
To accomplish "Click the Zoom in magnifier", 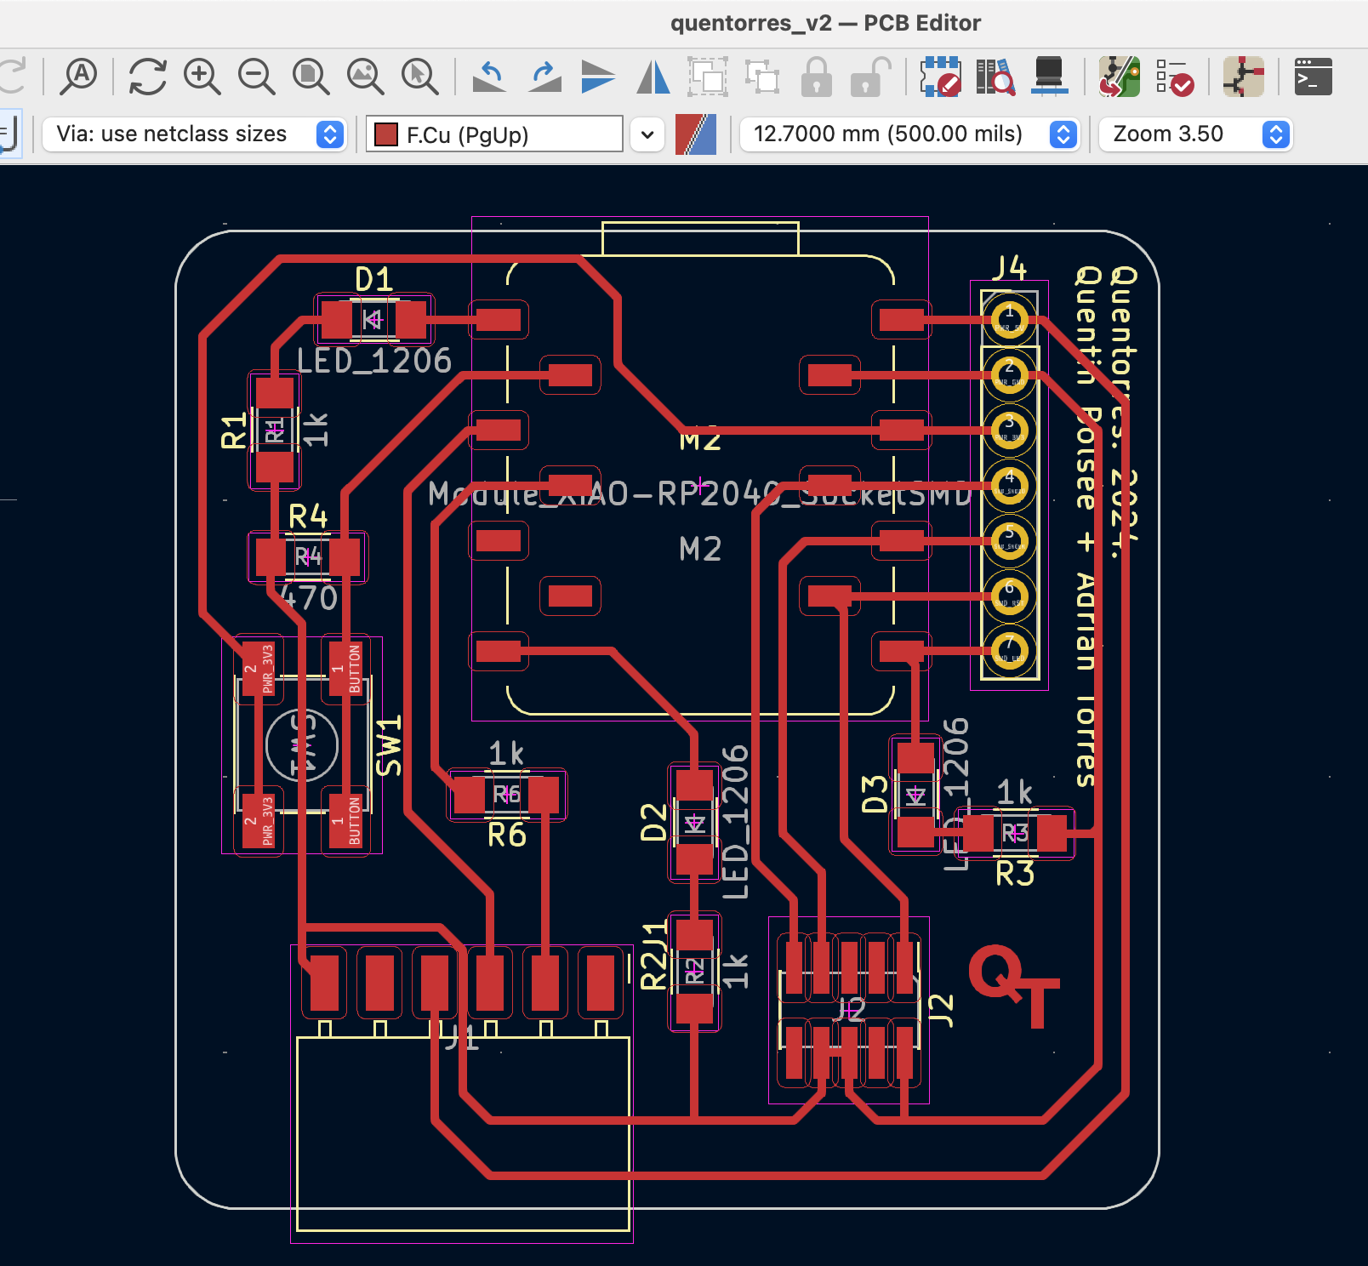I will (x=202, y=77).
